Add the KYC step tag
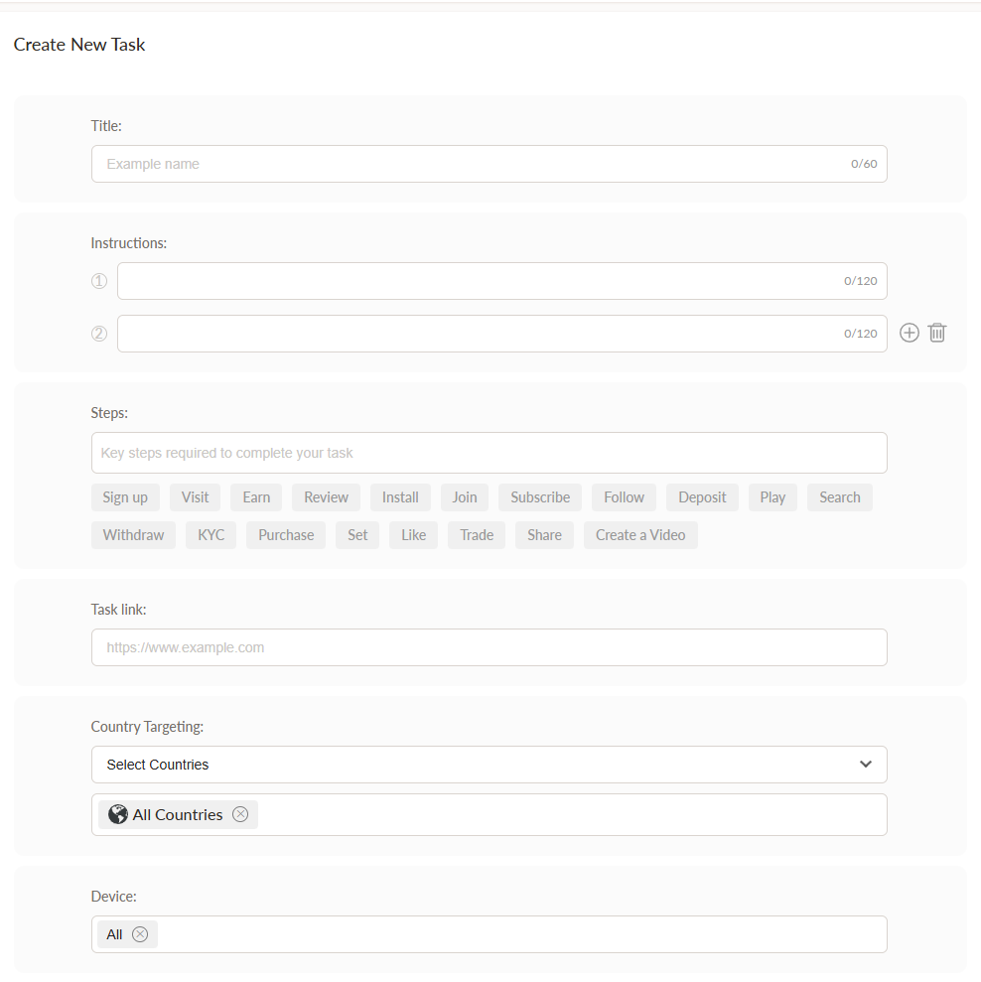Screen dimensions: 981x982 [x=210, y=535]
